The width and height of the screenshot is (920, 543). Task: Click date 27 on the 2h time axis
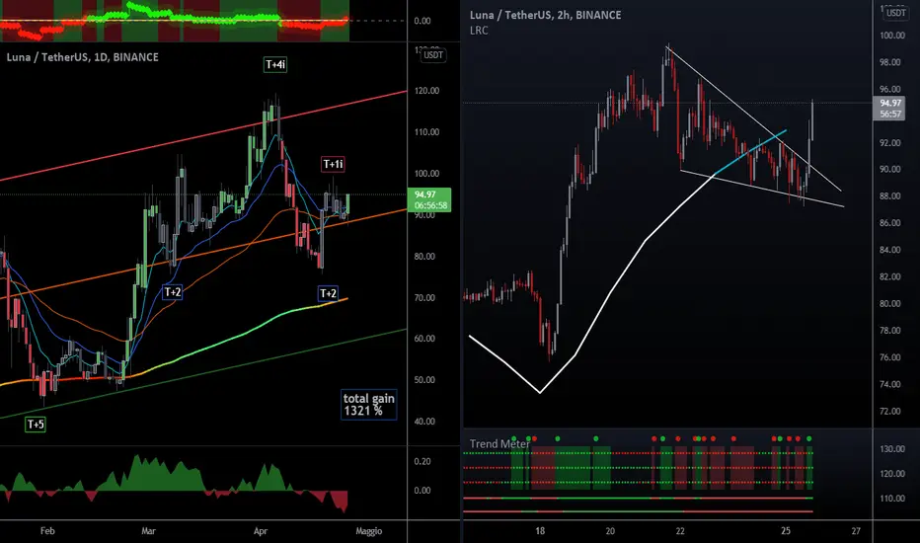click(856, 531)
